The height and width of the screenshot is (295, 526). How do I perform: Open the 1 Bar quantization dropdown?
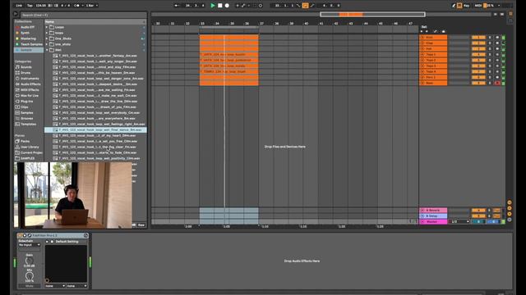(x=92, y=6)
